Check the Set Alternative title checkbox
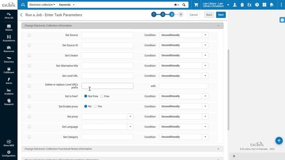The image size is (285, 160). click(x=29, y=65)
